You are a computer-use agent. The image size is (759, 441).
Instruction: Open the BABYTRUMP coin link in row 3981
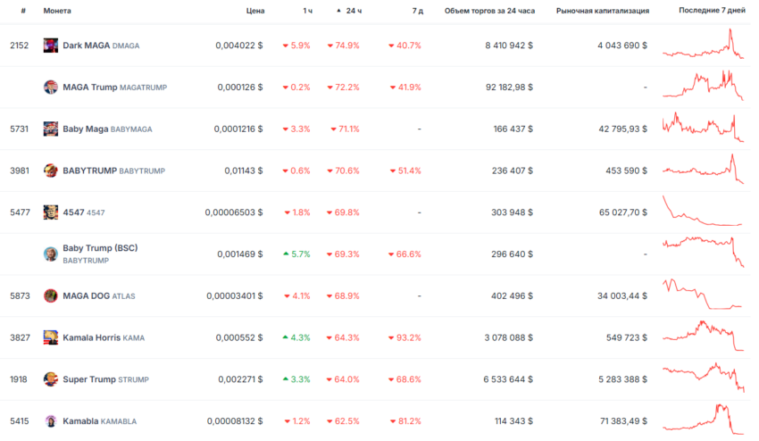(113, 171)
